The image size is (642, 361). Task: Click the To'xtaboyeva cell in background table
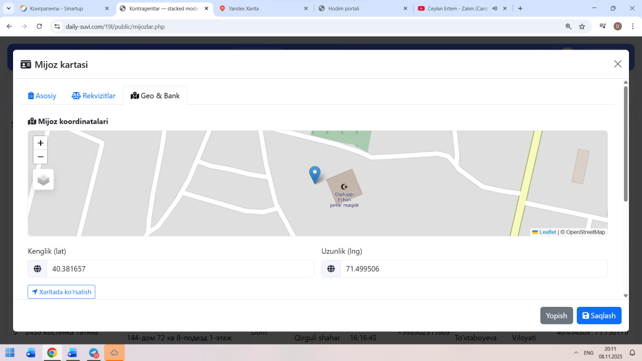pos(475,337)
